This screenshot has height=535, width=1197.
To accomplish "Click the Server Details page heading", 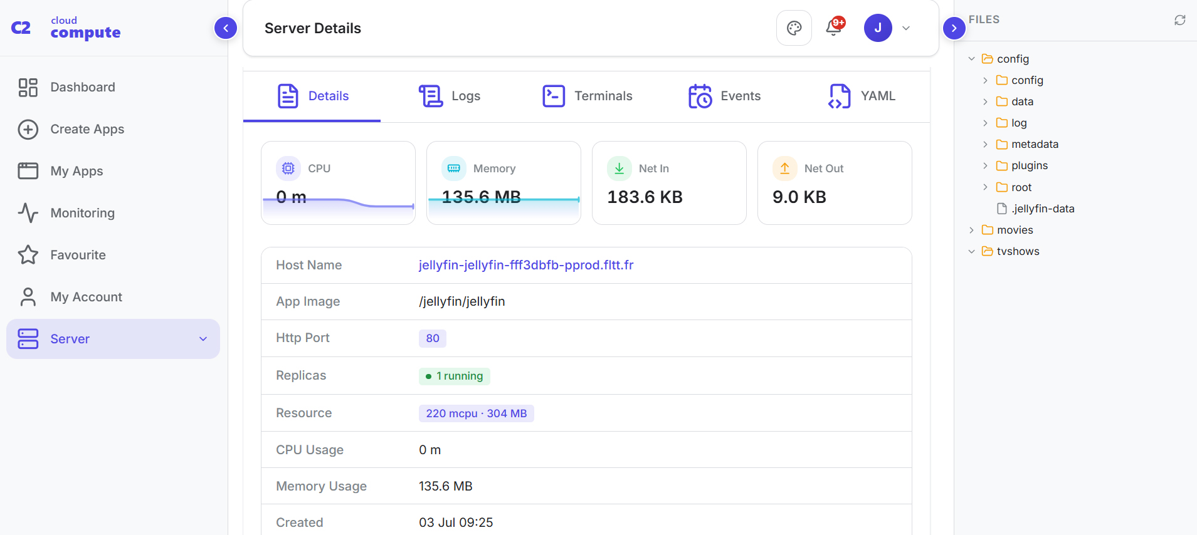I will [313, 28].
